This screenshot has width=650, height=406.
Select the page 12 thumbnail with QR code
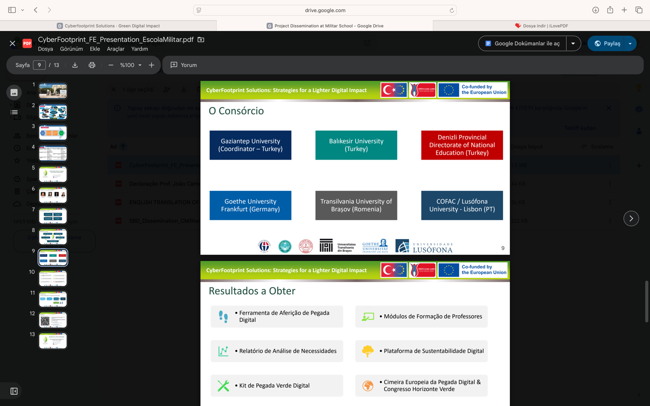coord(53,320)
